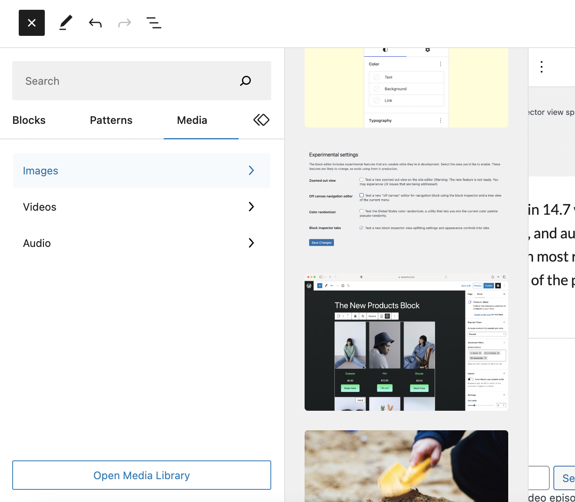This screenshot has height=502, width=575.
Task: Insert the Color panel screenshot image
Action: (x=406, y=88)
